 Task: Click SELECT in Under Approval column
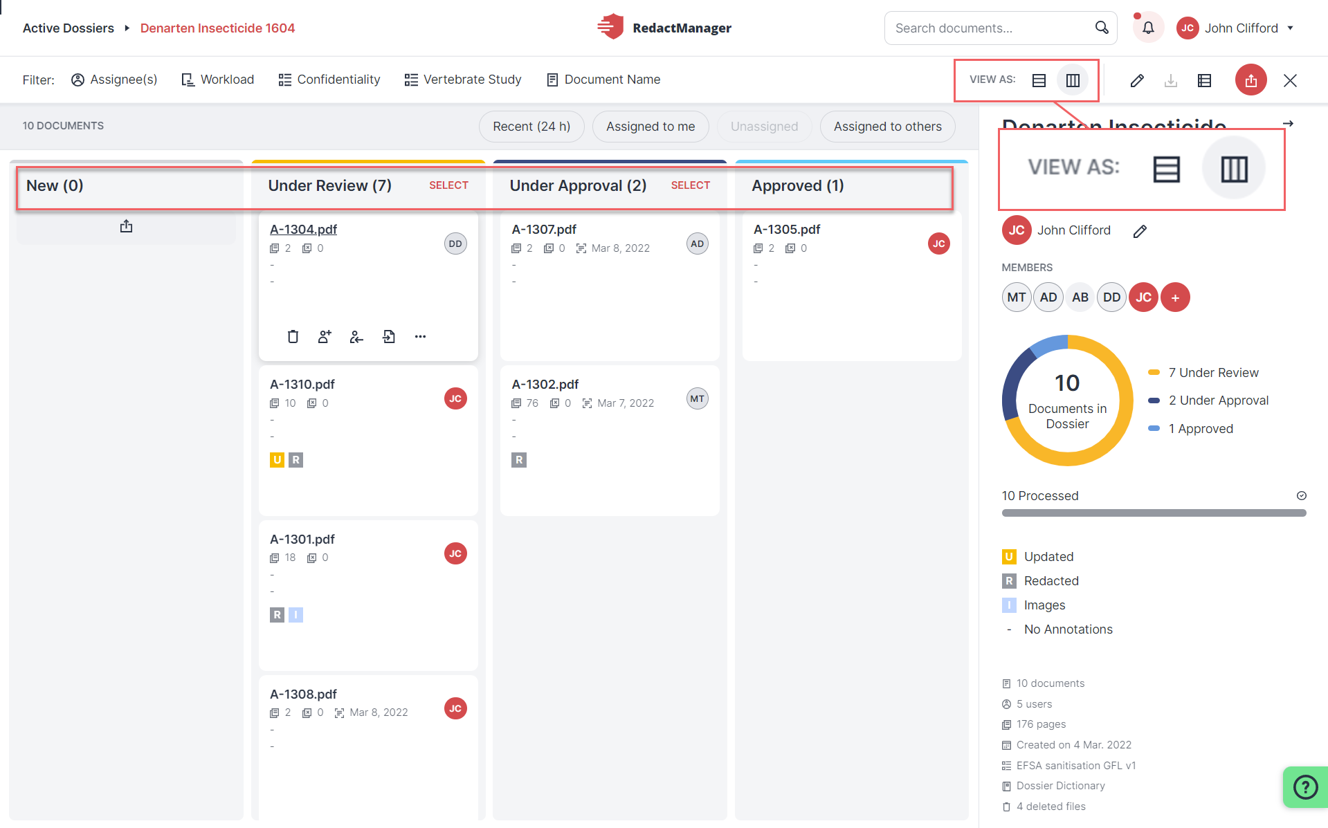coord(691,185)
